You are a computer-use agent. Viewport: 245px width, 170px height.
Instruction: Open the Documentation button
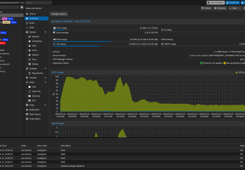coord(215,3)
